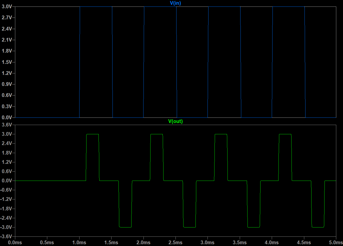The image size is (343, 246).
Task: Click the 3.6V axis label
Action: 7,125
